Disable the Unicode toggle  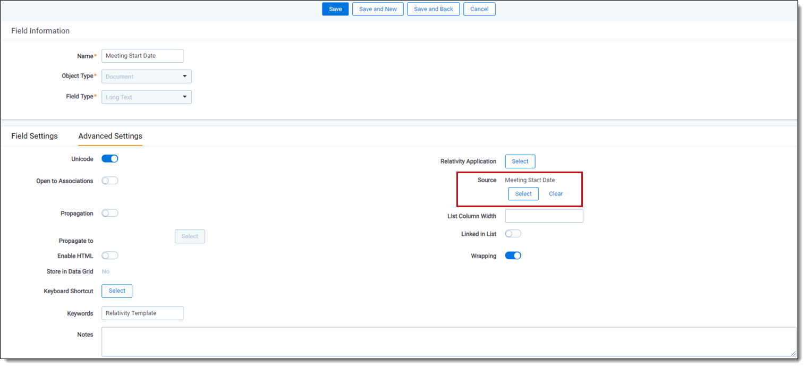109,159
